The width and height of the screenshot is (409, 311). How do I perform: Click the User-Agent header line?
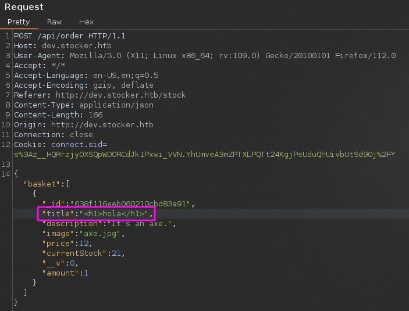point(205,56)
